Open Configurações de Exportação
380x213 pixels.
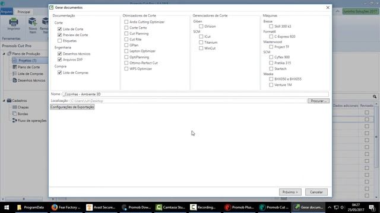coord(72,107)
